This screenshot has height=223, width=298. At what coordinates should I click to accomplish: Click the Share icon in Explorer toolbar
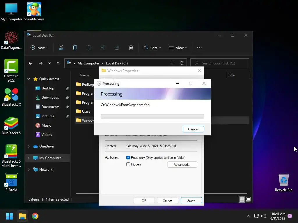[x=117, y=48]
